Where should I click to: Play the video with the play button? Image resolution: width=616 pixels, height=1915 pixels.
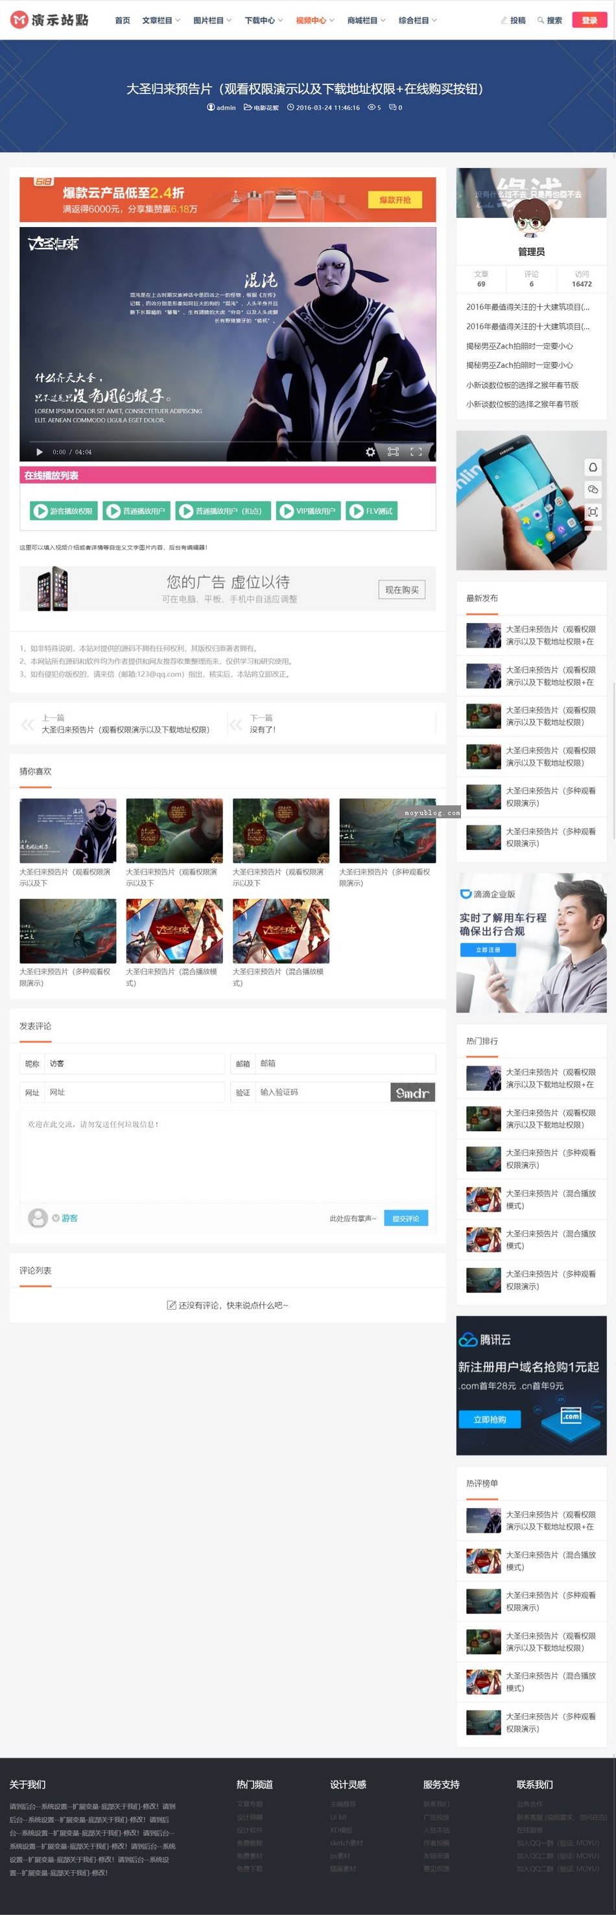pyautogui.click(x=40, y=452)
